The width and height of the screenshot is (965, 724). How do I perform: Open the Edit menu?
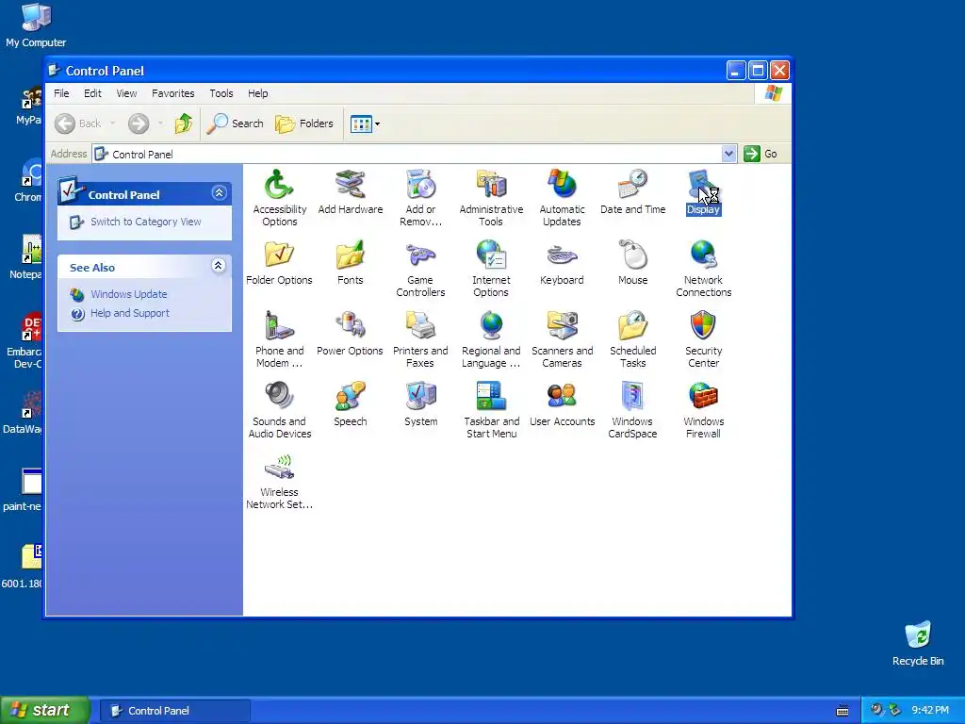pos(93,93)
